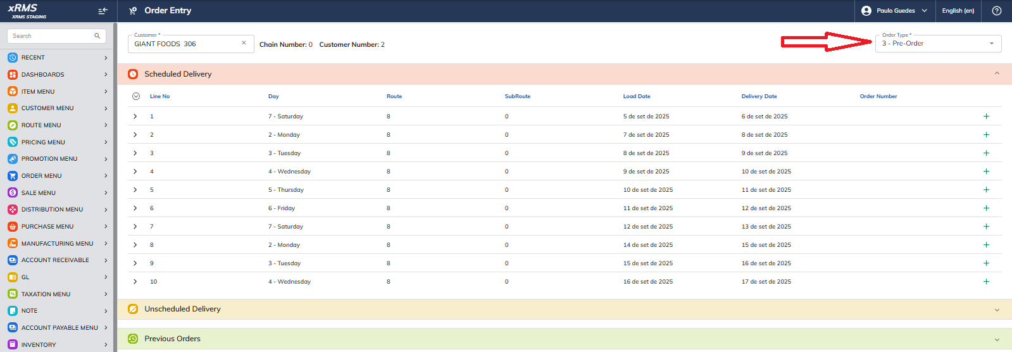Viewport: 1012px width, 352px height.
Task: Click the ITEM MENU icon
Action: point(13,91)
